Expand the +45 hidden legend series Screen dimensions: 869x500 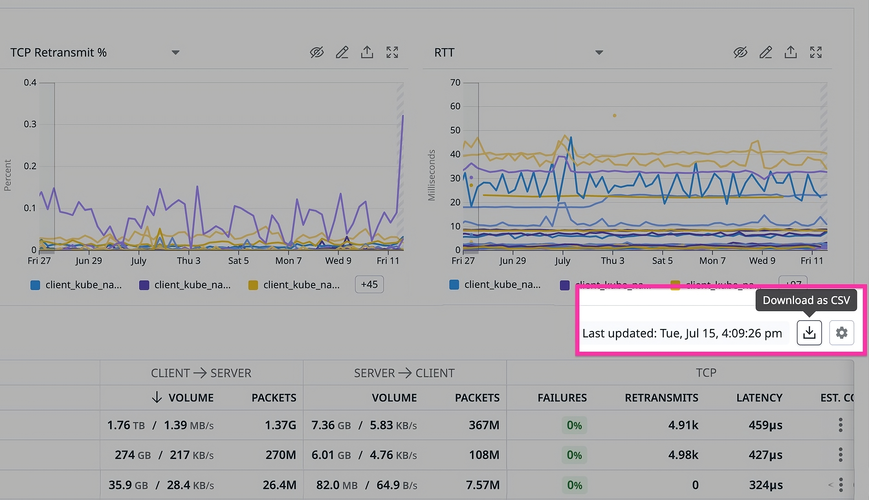point(369,284)
